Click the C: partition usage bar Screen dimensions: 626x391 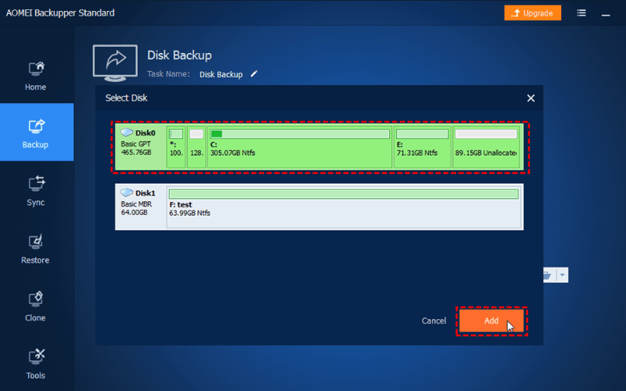tap(300, 134)
